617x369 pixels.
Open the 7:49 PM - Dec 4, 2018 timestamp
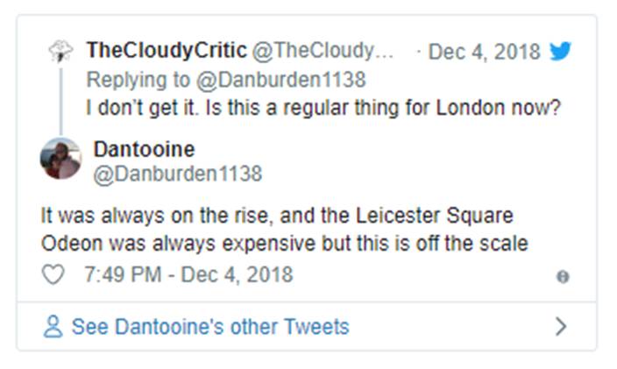188,274
